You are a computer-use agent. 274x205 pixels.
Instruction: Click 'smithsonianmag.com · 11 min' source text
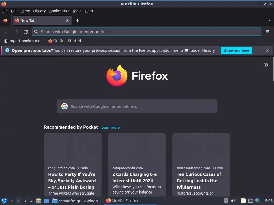(x=200, y=168)
